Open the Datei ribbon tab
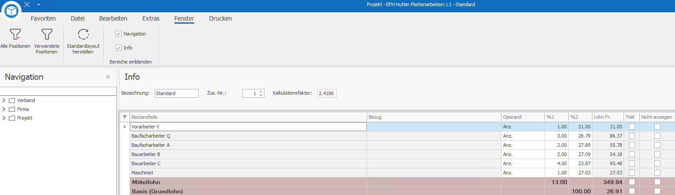Screen dimensions: 675x195 pos(78,18)
